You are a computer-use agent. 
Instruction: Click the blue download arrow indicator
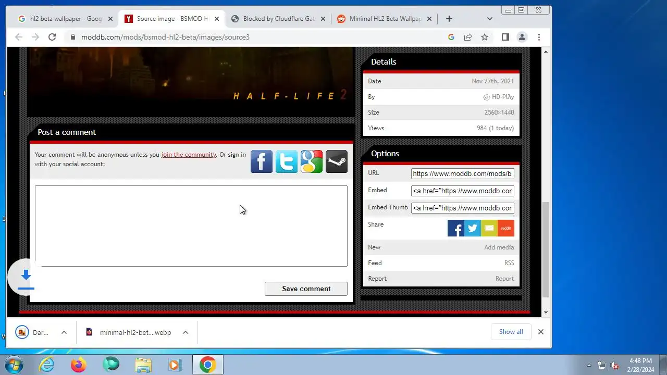click(x=26, y=277)
